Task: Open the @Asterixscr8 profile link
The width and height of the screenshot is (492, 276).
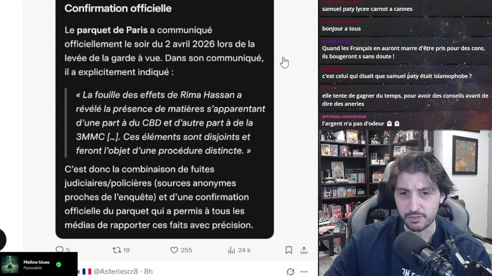Action: pos(116,271)
